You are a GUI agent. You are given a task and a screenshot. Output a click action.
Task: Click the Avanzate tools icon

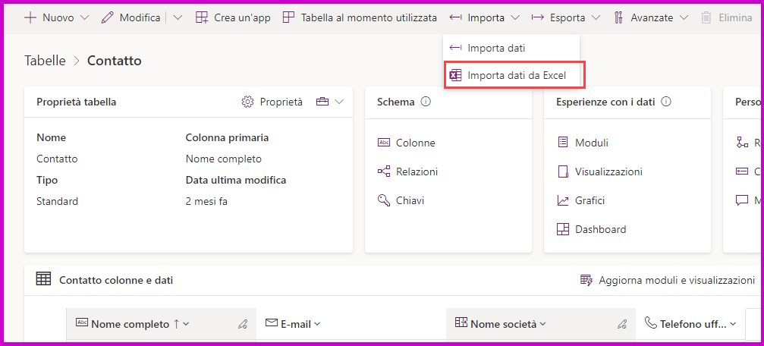tap(618, 18)
